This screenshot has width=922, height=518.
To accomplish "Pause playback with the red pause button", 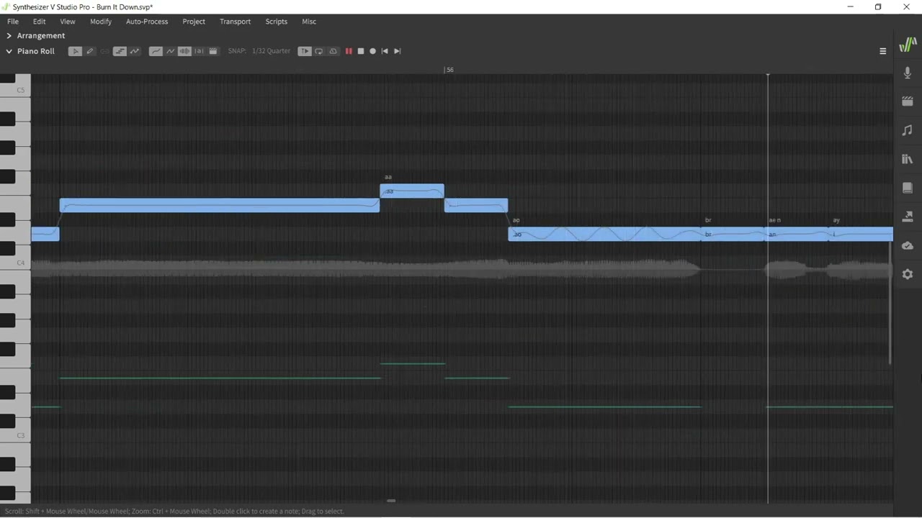I will click(x=349, y=51).
